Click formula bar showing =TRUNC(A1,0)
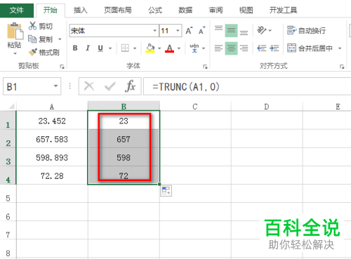Screen dimensions: 351x259 247,86
